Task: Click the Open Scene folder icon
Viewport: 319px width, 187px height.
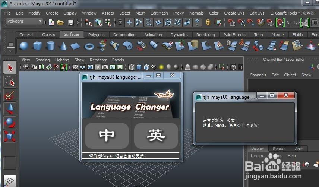Action: (60, 22)
